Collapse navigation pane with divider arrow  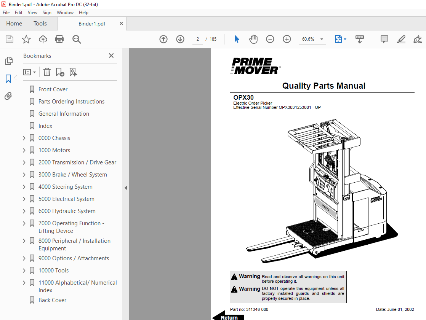coord(125,188)
